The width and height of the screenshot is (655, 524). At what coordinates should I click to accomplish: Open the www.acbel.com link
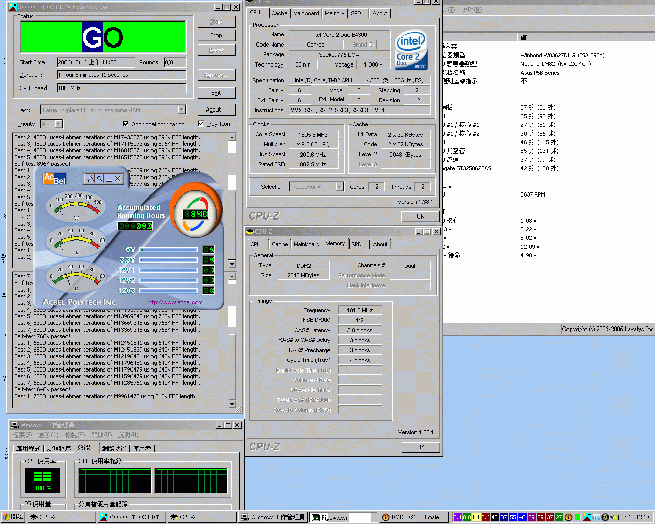[x=174, y=302]
